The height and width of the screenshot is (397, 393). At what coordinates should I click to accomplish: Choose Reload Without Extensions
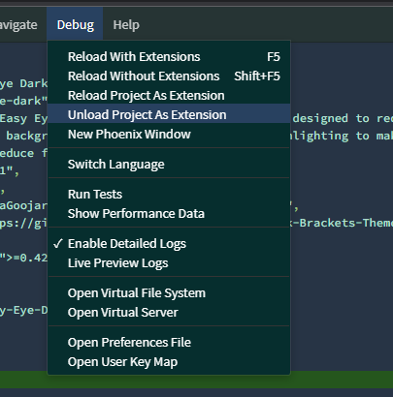coord(169,76)
